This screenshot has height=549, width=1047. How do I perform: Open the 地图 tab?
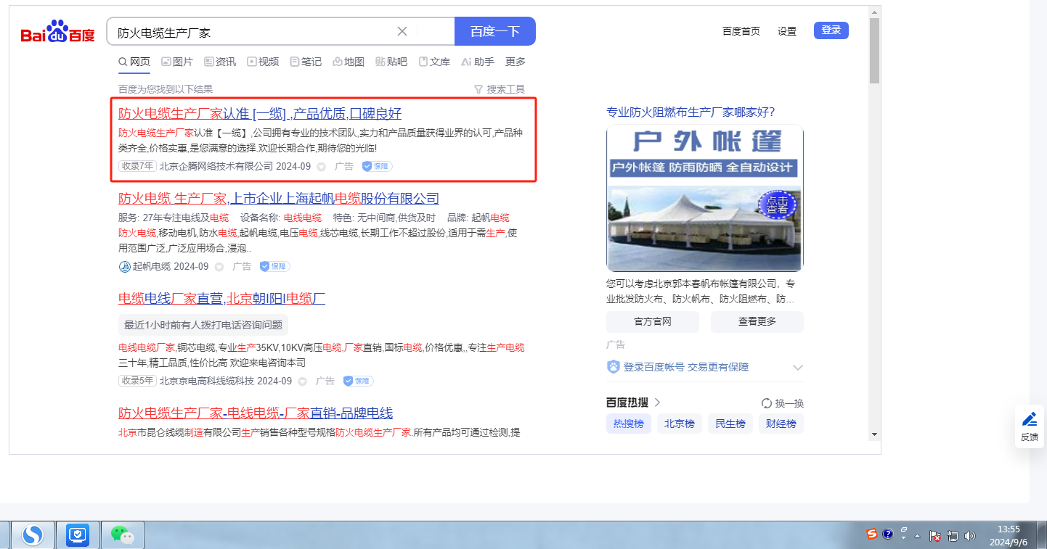[x=349, y=62]
